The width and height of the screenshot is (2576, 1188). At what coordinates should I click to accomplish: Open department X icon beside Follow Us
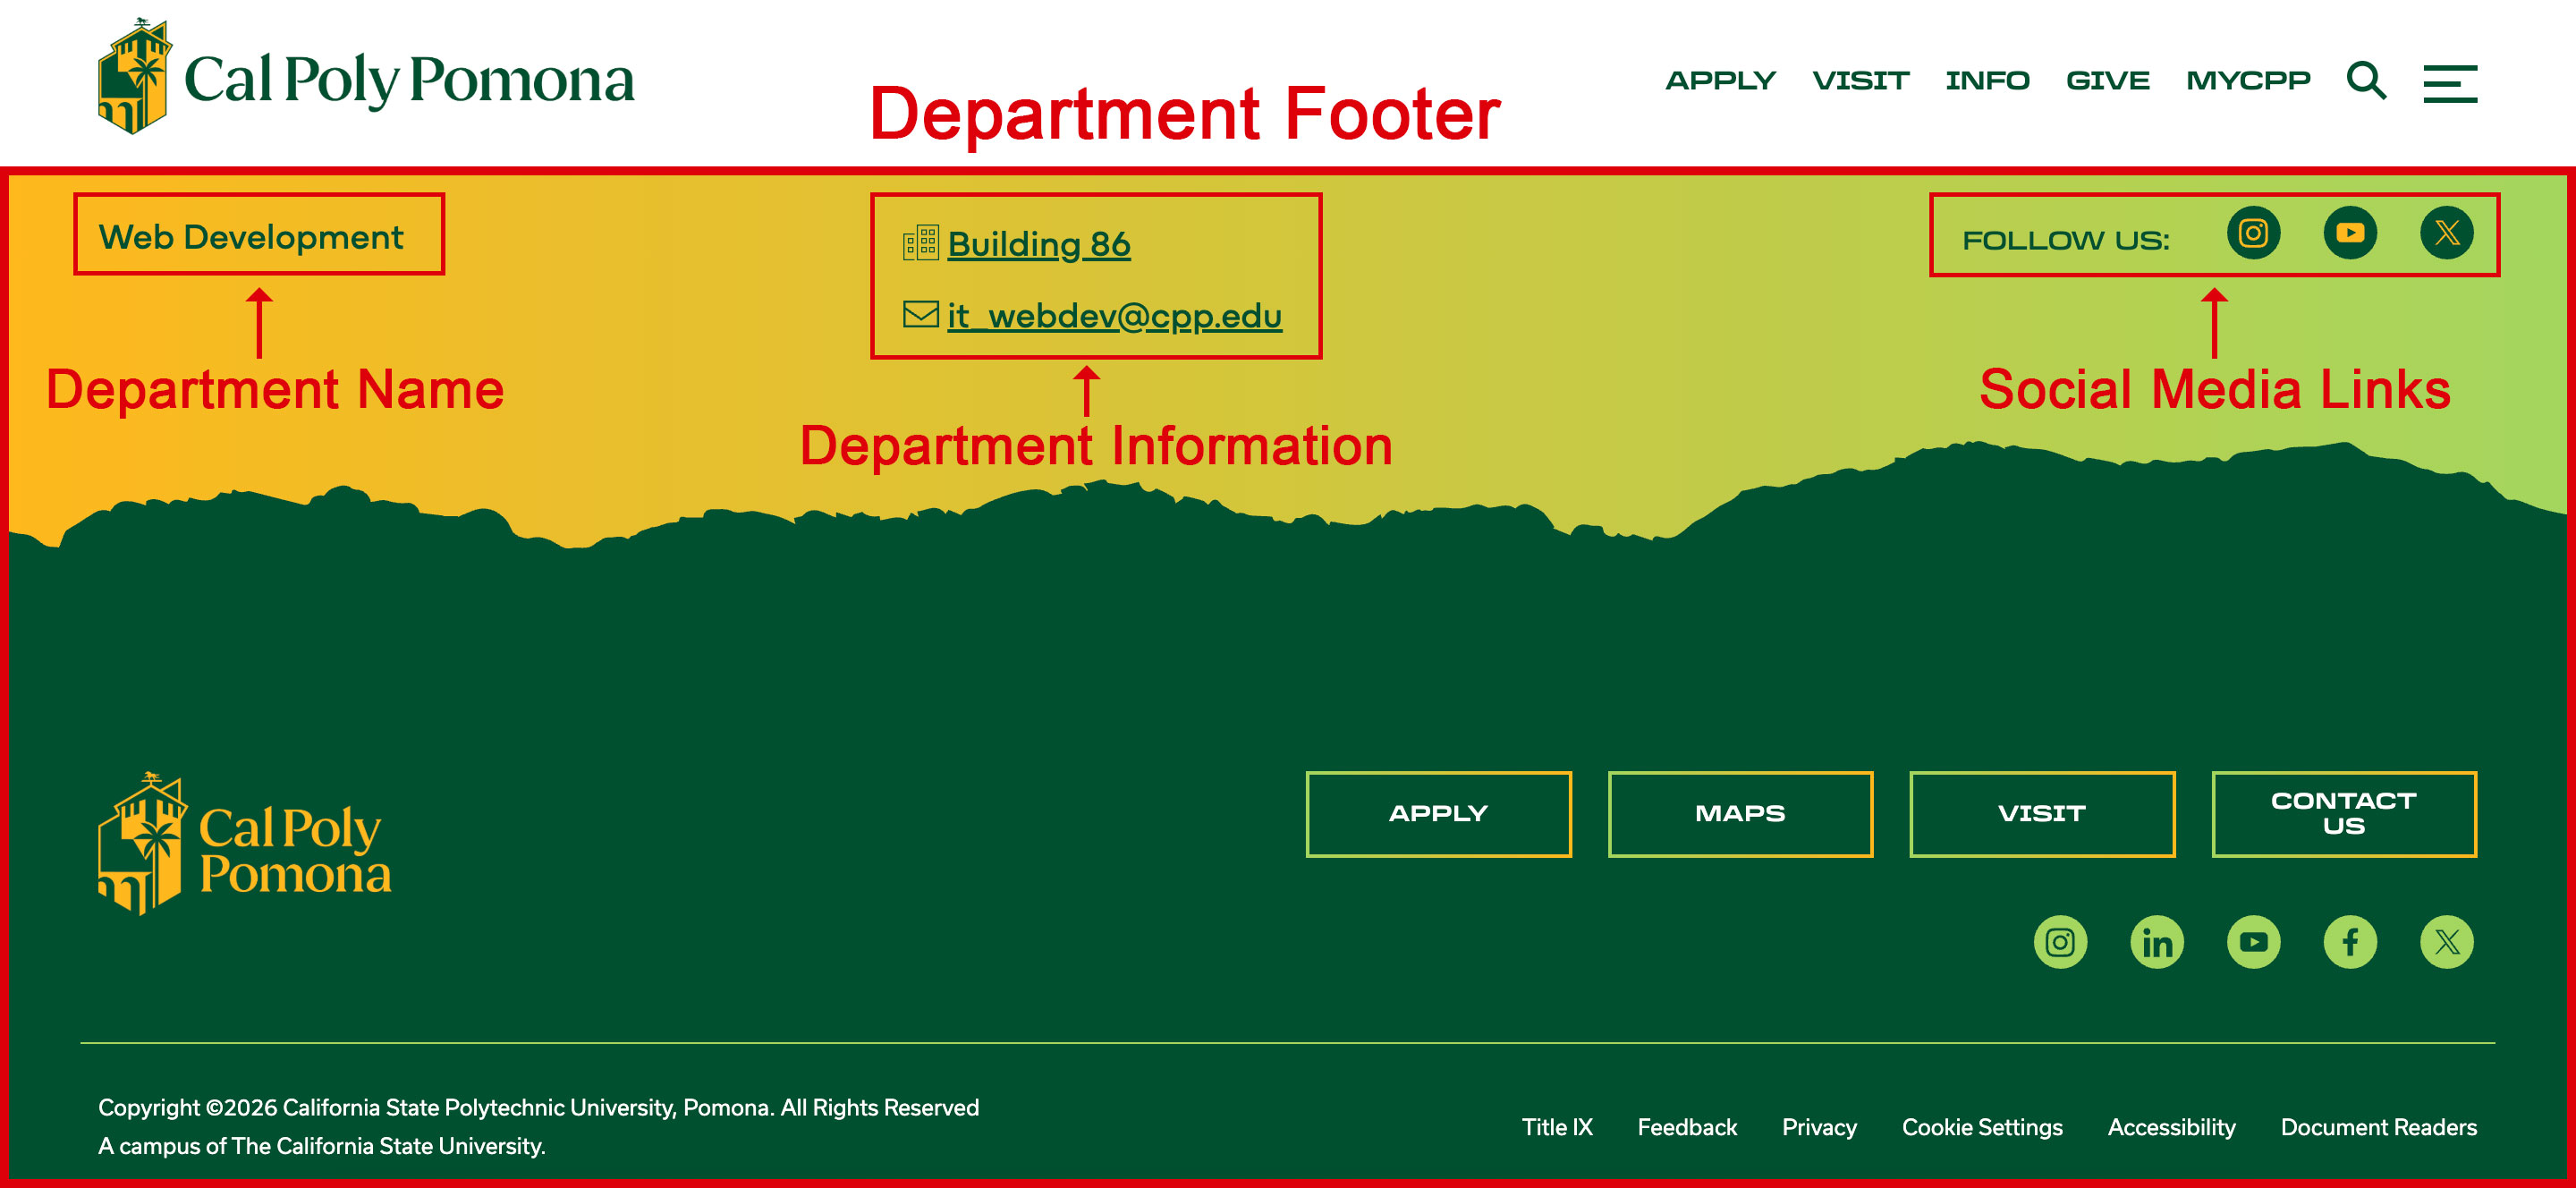click(2447, 233)
